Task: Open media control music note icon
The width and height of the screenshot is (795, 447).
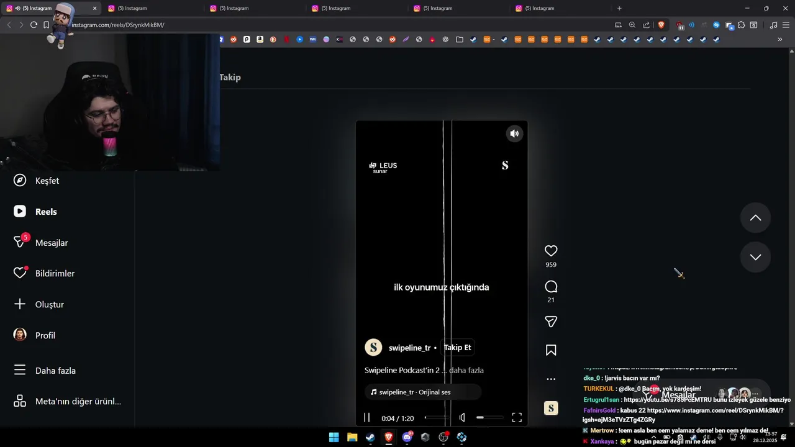Action: pyautogui.click(x=773, y=25)
